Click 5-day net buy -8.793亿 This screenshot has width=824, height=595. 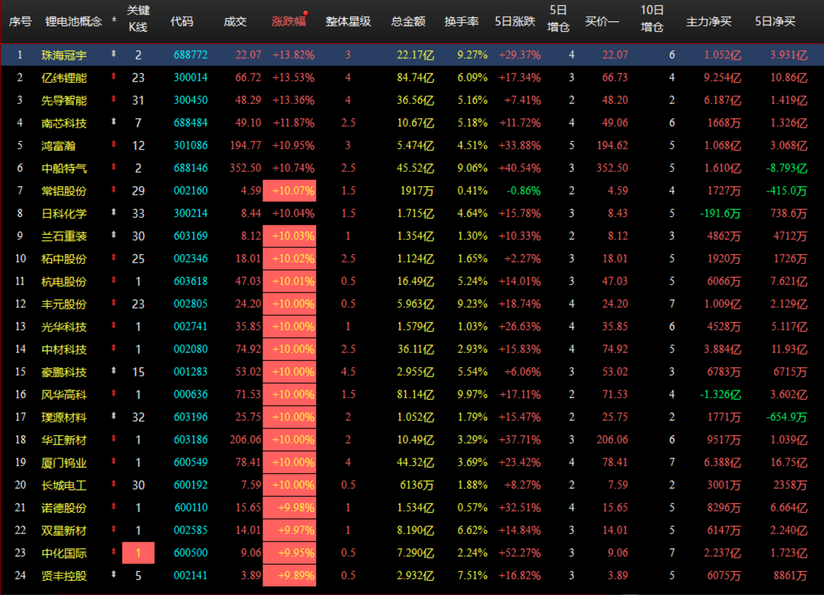pos(787,168)
